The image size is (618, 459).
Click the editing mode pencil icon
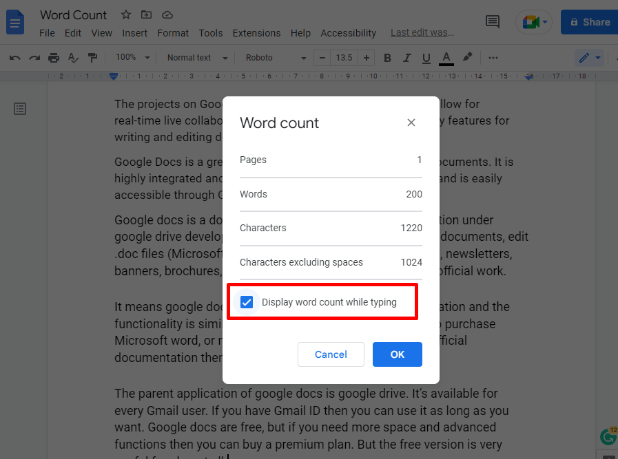[584, 58]
